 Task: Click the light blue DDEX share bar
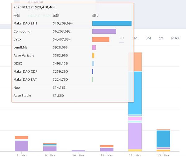[x=93, y=64]
